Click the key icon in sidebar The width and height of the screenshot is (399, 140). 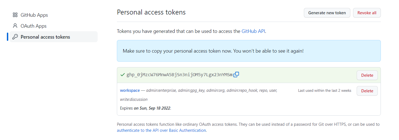click(x=15, y=37)
